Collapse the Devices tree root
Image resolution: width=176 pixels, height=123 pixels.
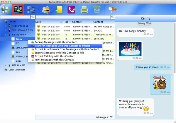(x=2, y=21)
